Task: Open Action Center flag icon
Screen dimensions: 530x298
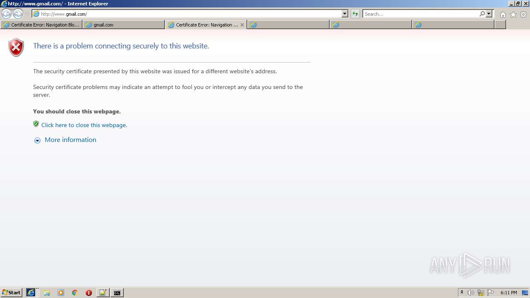Action: point(491,293)
